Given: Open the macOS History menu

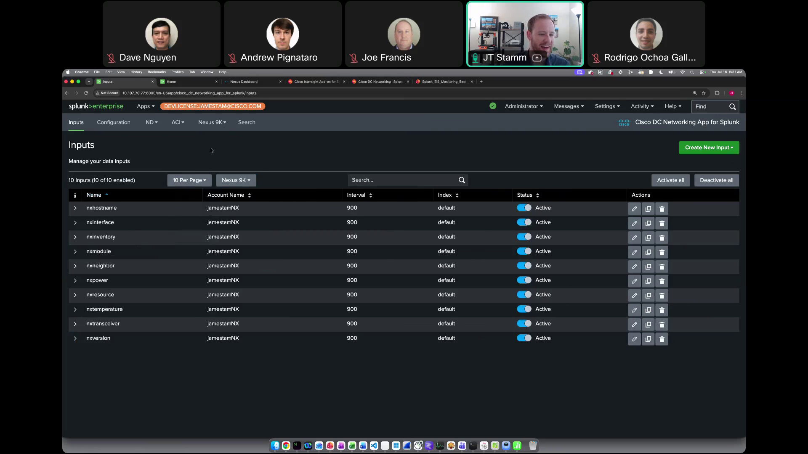Looking at the screenshot, I should tap(136, 72).
